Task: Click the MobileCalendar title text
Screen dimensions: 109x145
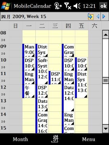Action: [x=32, y=6]
